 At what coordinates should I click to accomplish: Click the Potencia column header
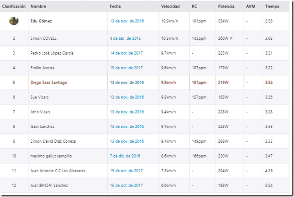[x=226, y=6]
